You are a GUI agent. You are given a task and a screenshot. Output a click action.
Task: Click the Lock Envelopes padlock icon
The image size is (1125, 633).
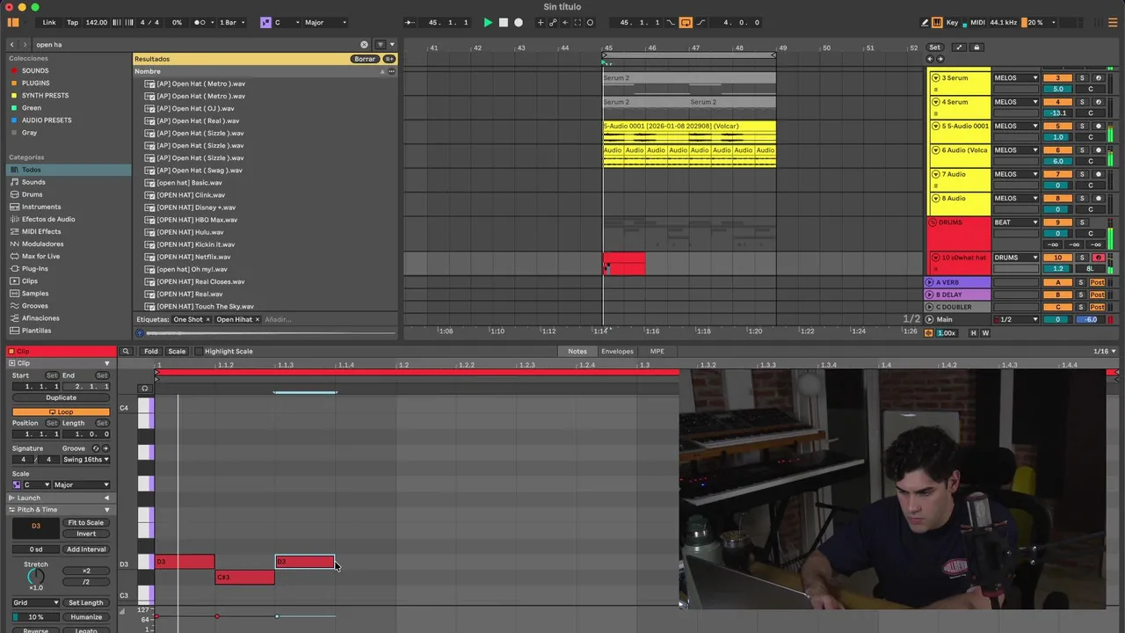point(976,47)
